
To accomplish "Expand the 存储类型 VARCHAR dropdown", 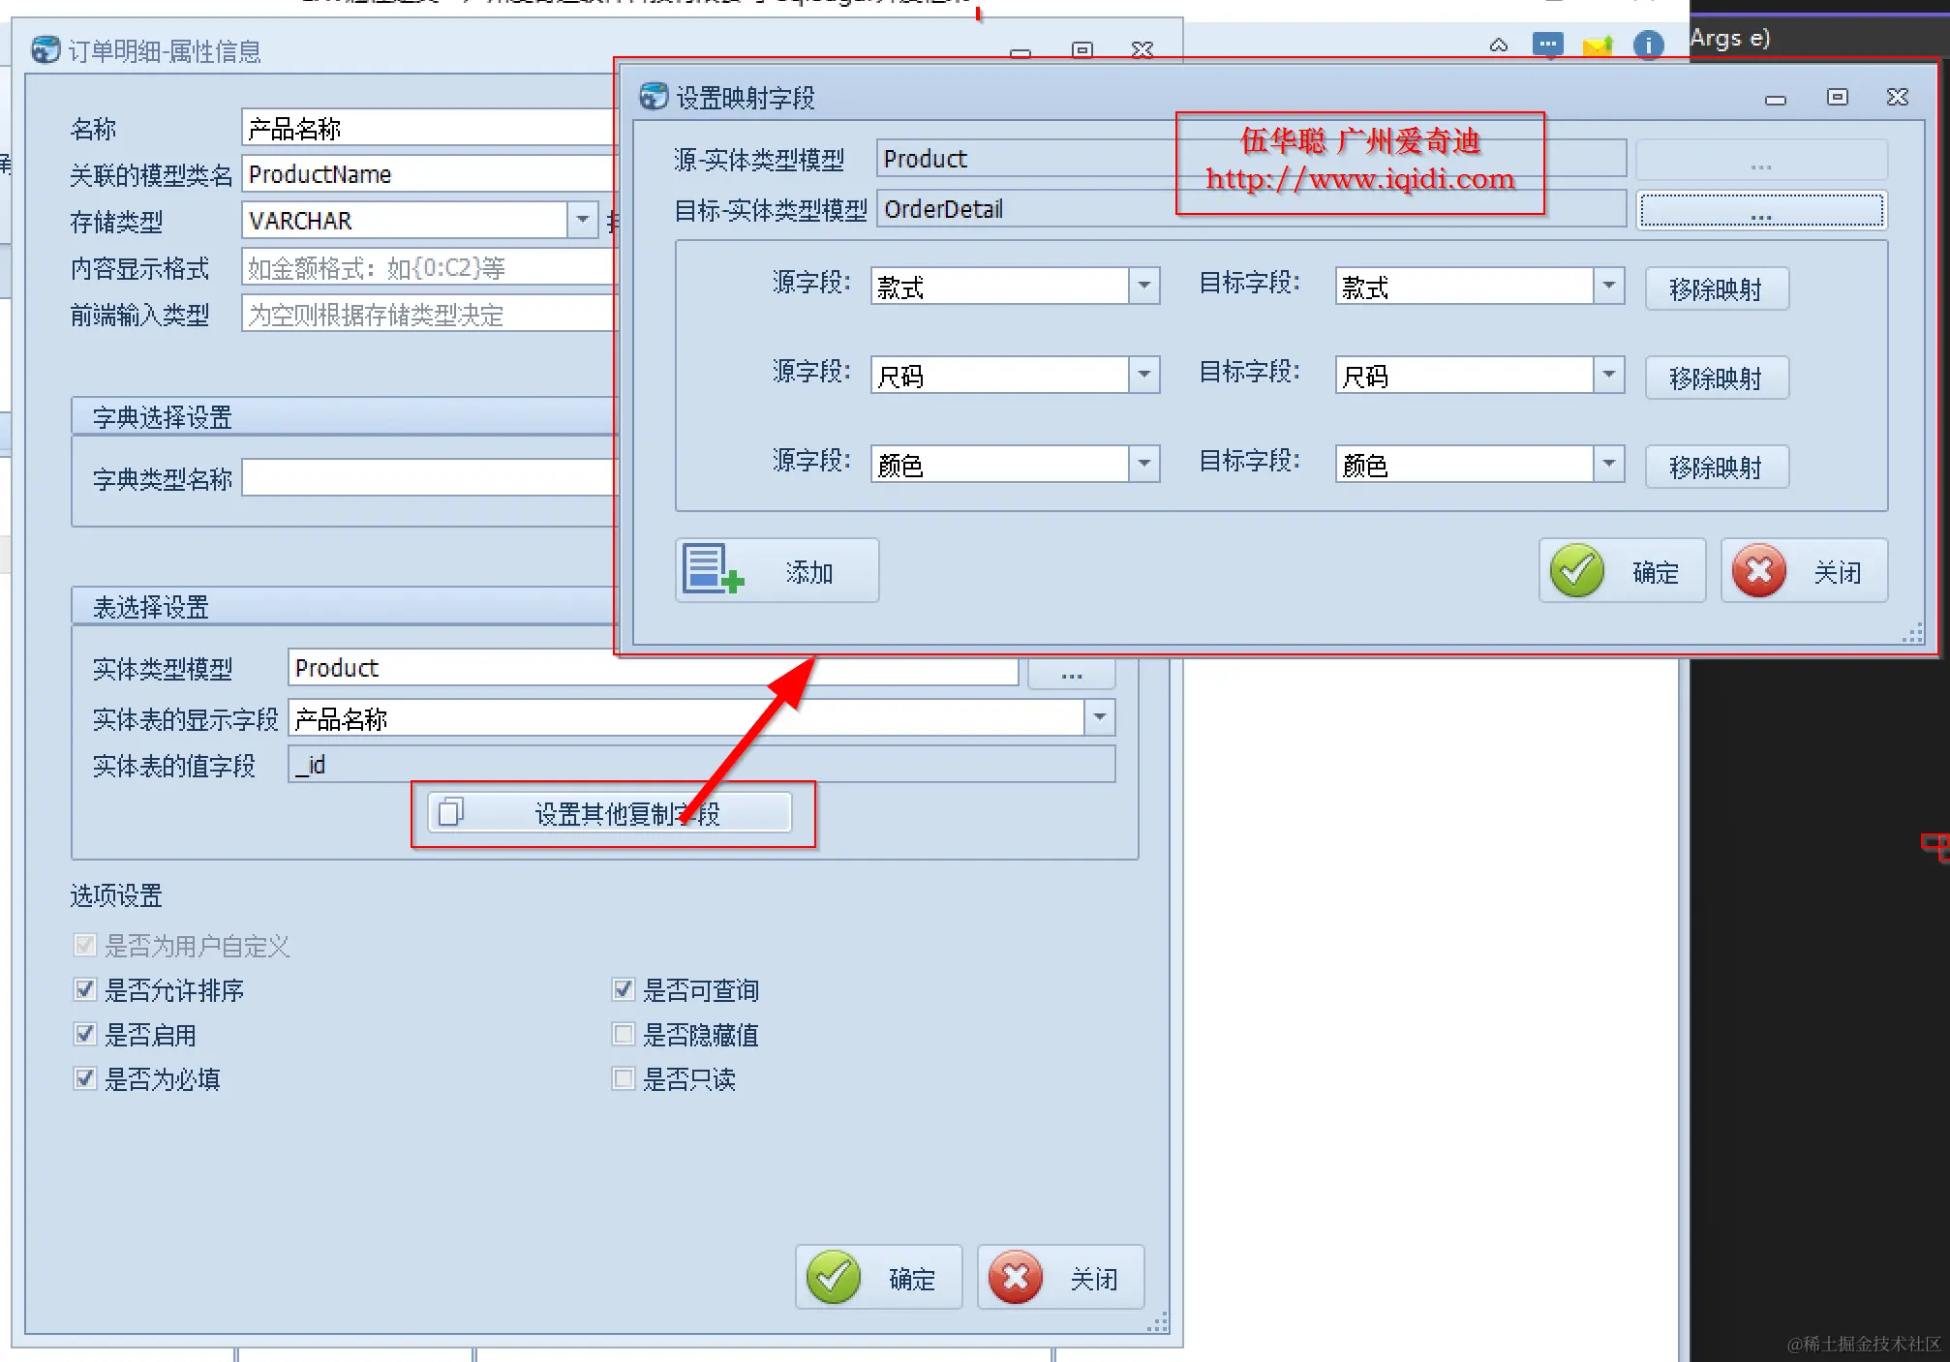I will click(x=582, y=221).
